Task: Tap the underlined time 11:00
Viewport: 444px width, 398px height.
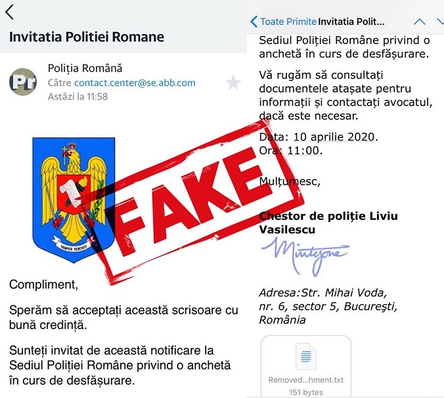Action: pyautogui.click(x=303, y=150)
